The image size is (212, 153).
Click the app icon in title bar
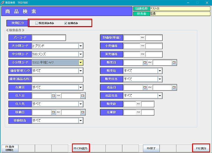(x=2, y=2)
